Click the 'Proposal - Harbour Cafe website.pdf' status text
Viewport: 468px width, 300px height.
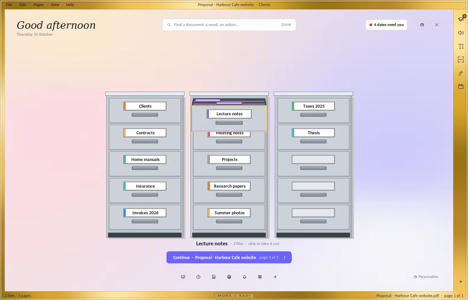pyautogui.click(x=408, y=296)
